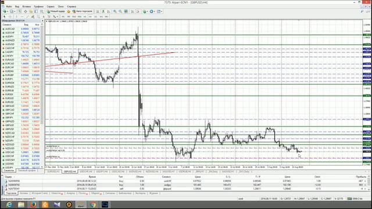Switch to the Символы tab
Viewport: 372px width, 209px height.
pos(9,170)
